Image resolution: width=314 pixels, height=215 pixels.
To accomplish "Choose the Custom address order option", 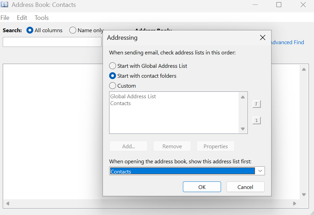I will (x=123, y=86).
